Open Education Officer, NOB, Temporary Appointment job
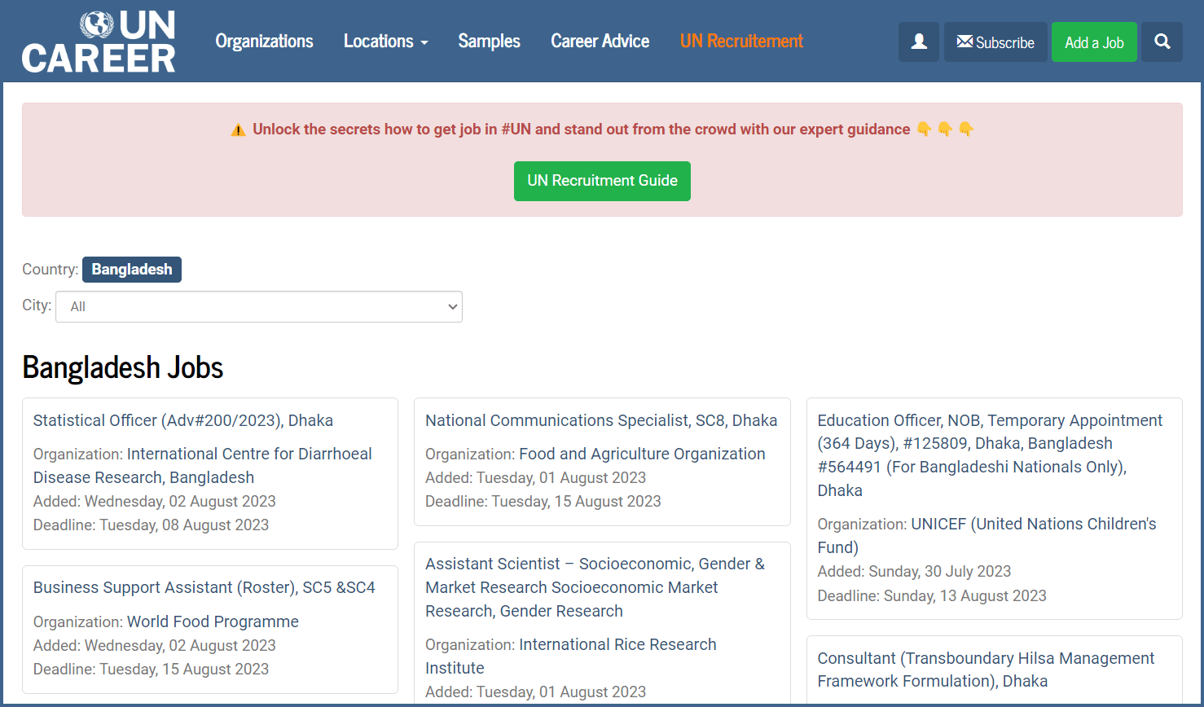The width and height of the screenshot is (1204, 707). 990,455
